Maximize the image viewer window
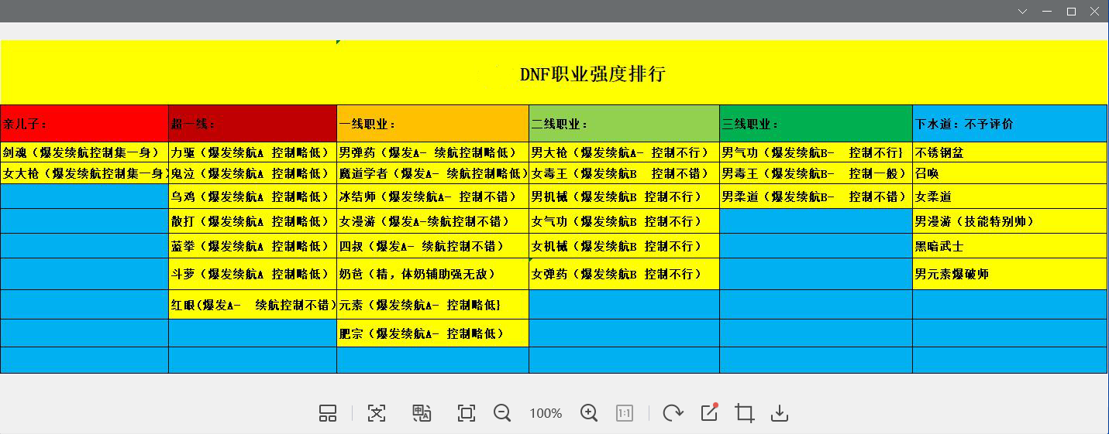 point(1071,11)
